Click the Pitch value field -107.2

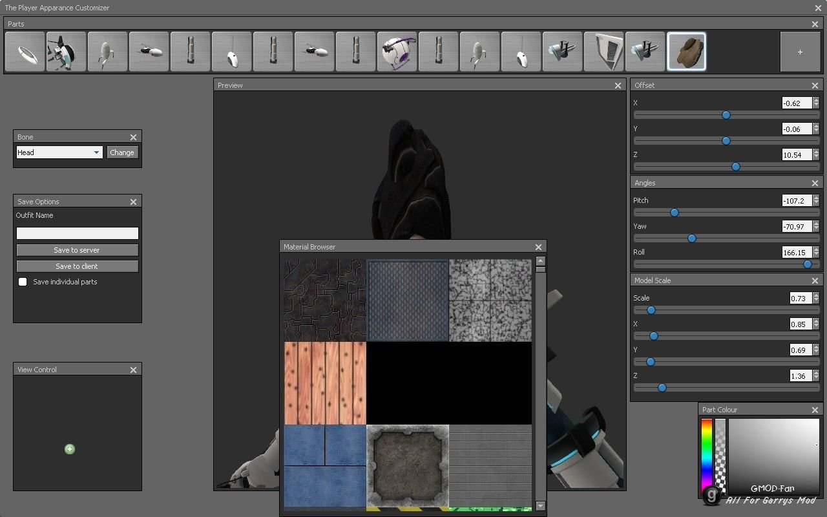(797, 200)
